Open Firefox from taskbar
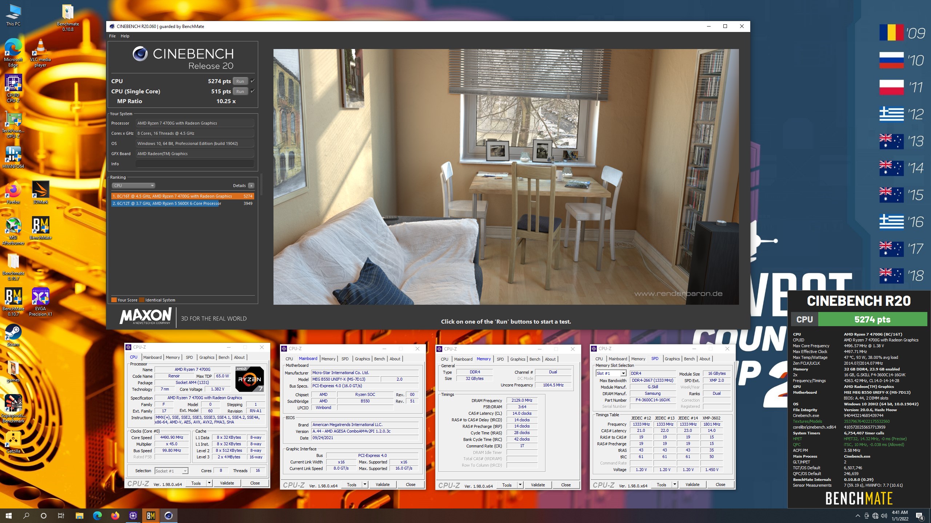 115,516
